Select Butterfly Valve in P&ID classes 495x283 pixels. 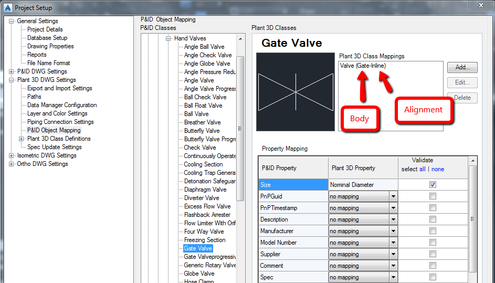click(x=202, y=131)
